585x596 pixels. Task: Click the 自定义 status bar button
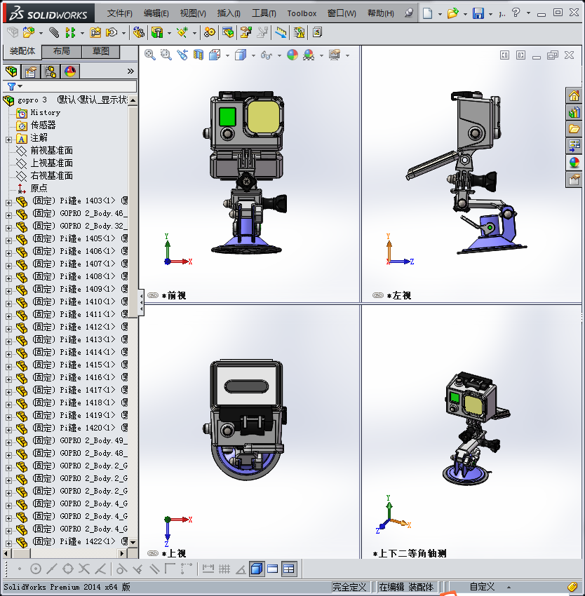pyautogui.click(x=482, y=587)
